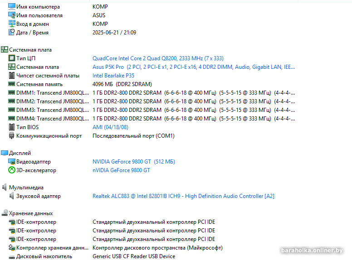The image size is (352, 260).
Task: Click the memory module icon for DIMM1
Action: click(x=12, y=92)
